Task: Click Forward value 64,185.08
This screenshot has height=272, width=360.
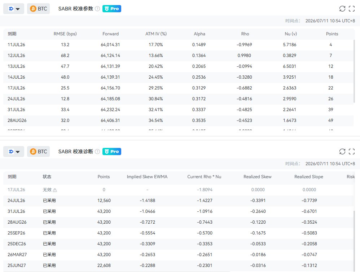Action: tap(110, 99)
